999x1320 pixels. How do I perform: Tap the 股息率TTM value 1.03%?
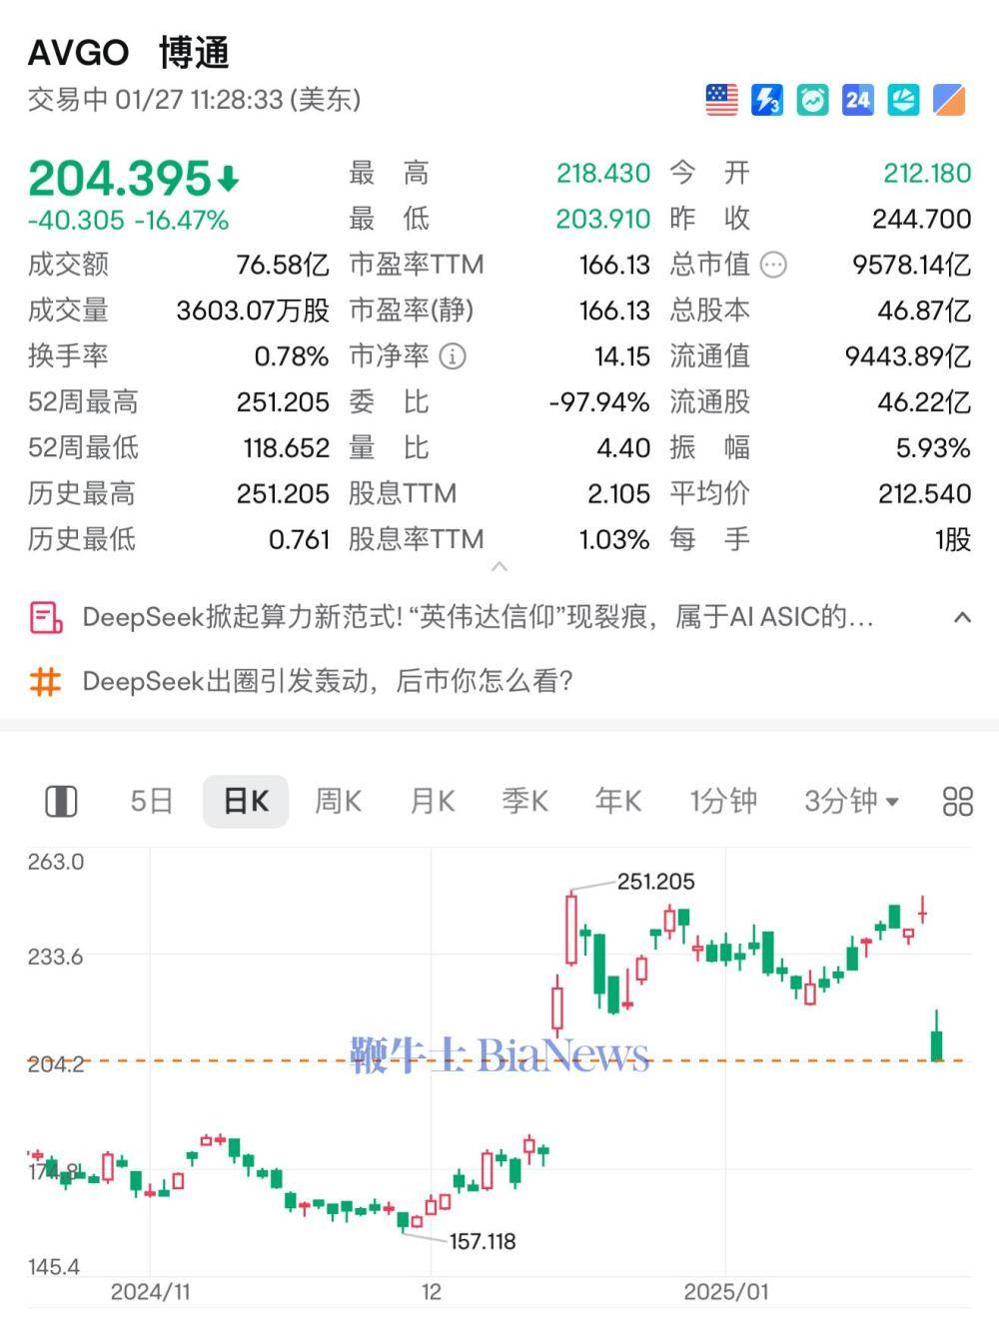pyautogui.click(x=614, y=540)
